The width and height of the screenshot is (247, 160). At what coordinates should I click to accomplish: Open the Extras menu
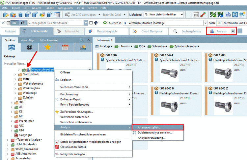pyautogui.click(x=80, y=8)
